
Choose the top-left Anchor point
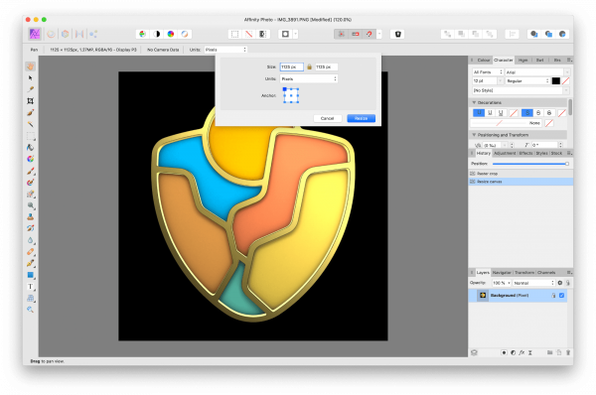[285, 89]
